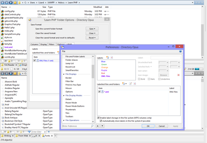Open the Reset to defaults dropdown
This screenshot has height=143, width=207.
(x=92, y=38)
